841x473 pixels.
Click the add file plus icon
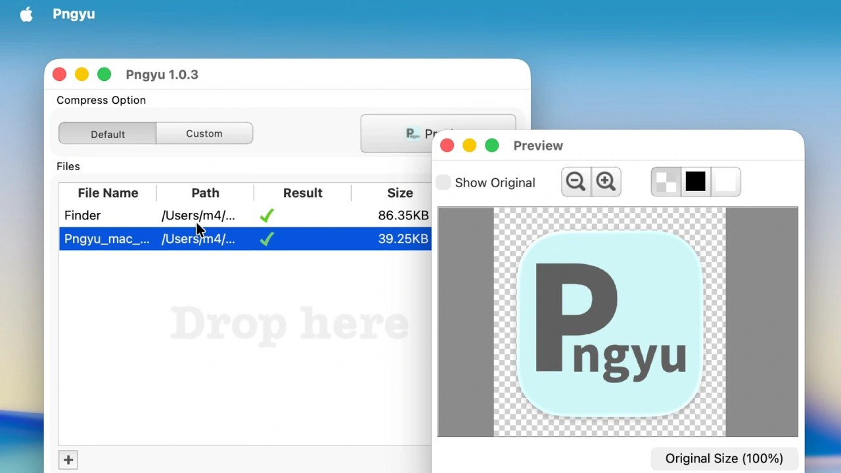click(x=68, y=460)
